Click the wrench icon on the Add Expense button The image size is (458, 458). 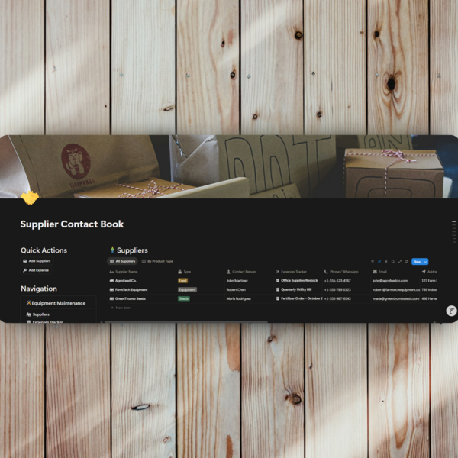pyautogui.click(x=25, y=270)
